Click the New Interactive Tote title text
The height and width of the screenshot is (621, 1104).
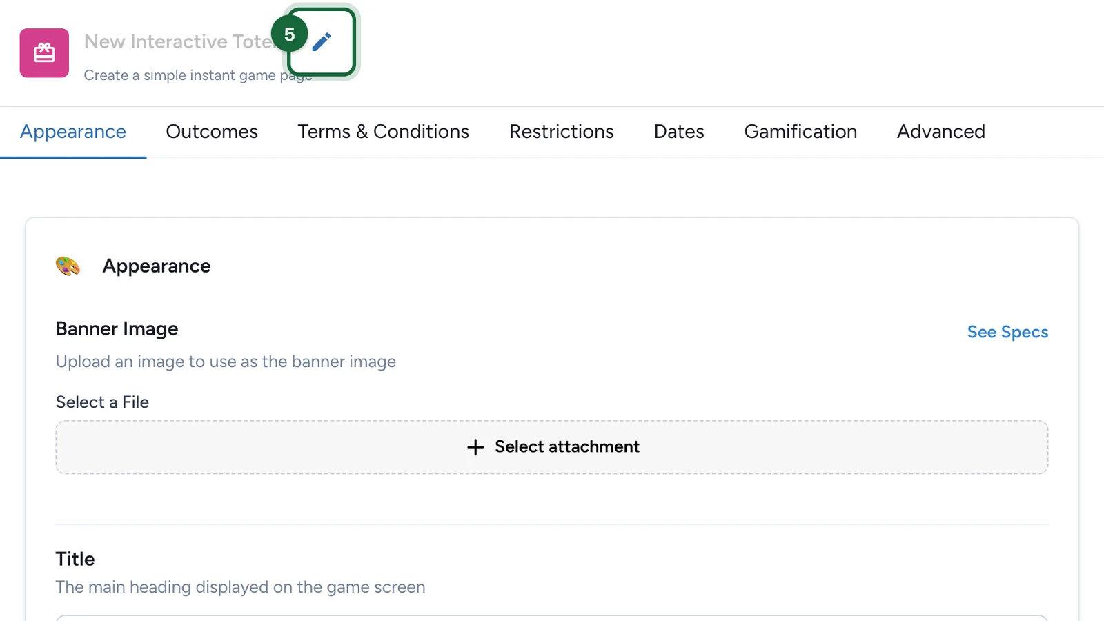pos(178,42)
